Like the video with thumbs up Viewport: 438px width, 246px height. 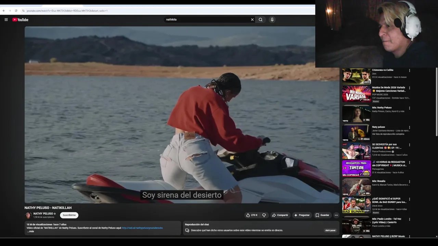click(x=252, y=215)
